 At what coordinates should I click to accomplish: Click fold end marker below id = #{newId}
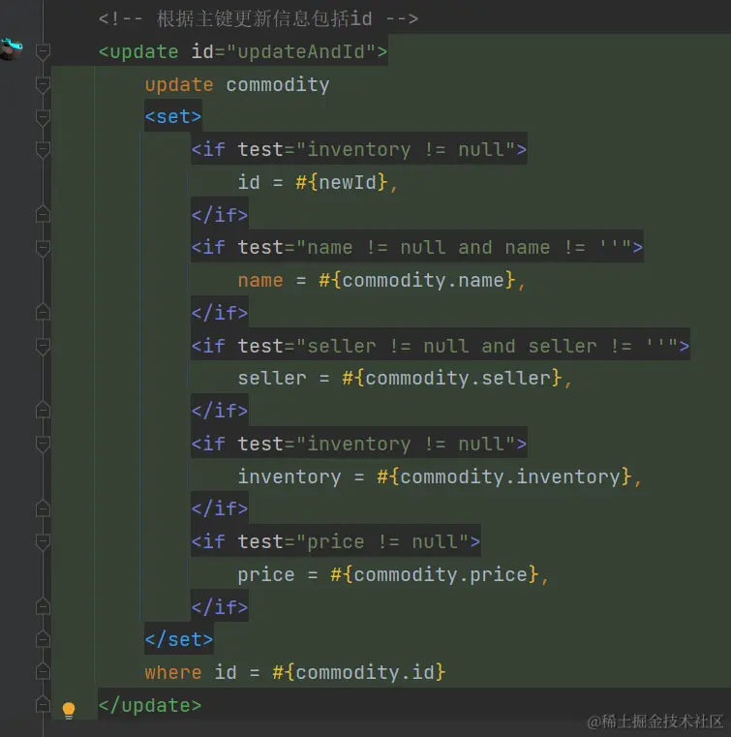(43, 214)
